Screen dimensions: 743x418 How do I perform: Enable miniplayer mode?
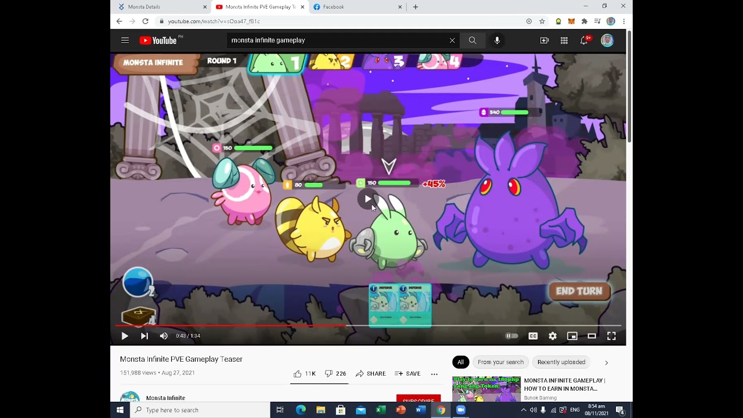572,336
